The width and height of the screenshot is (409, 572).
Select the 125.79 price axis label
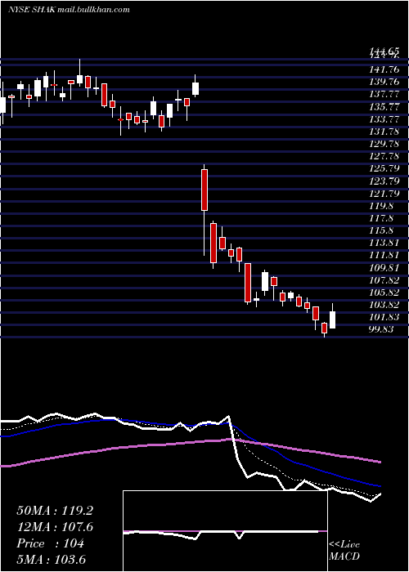click(384, 169)
